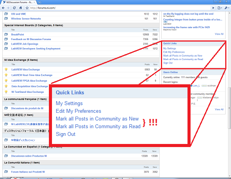The image size is (231, 179).
Task: Click lightbulb icon for Data Acquisition Idea Exchange
Action: tap(6, 86)
